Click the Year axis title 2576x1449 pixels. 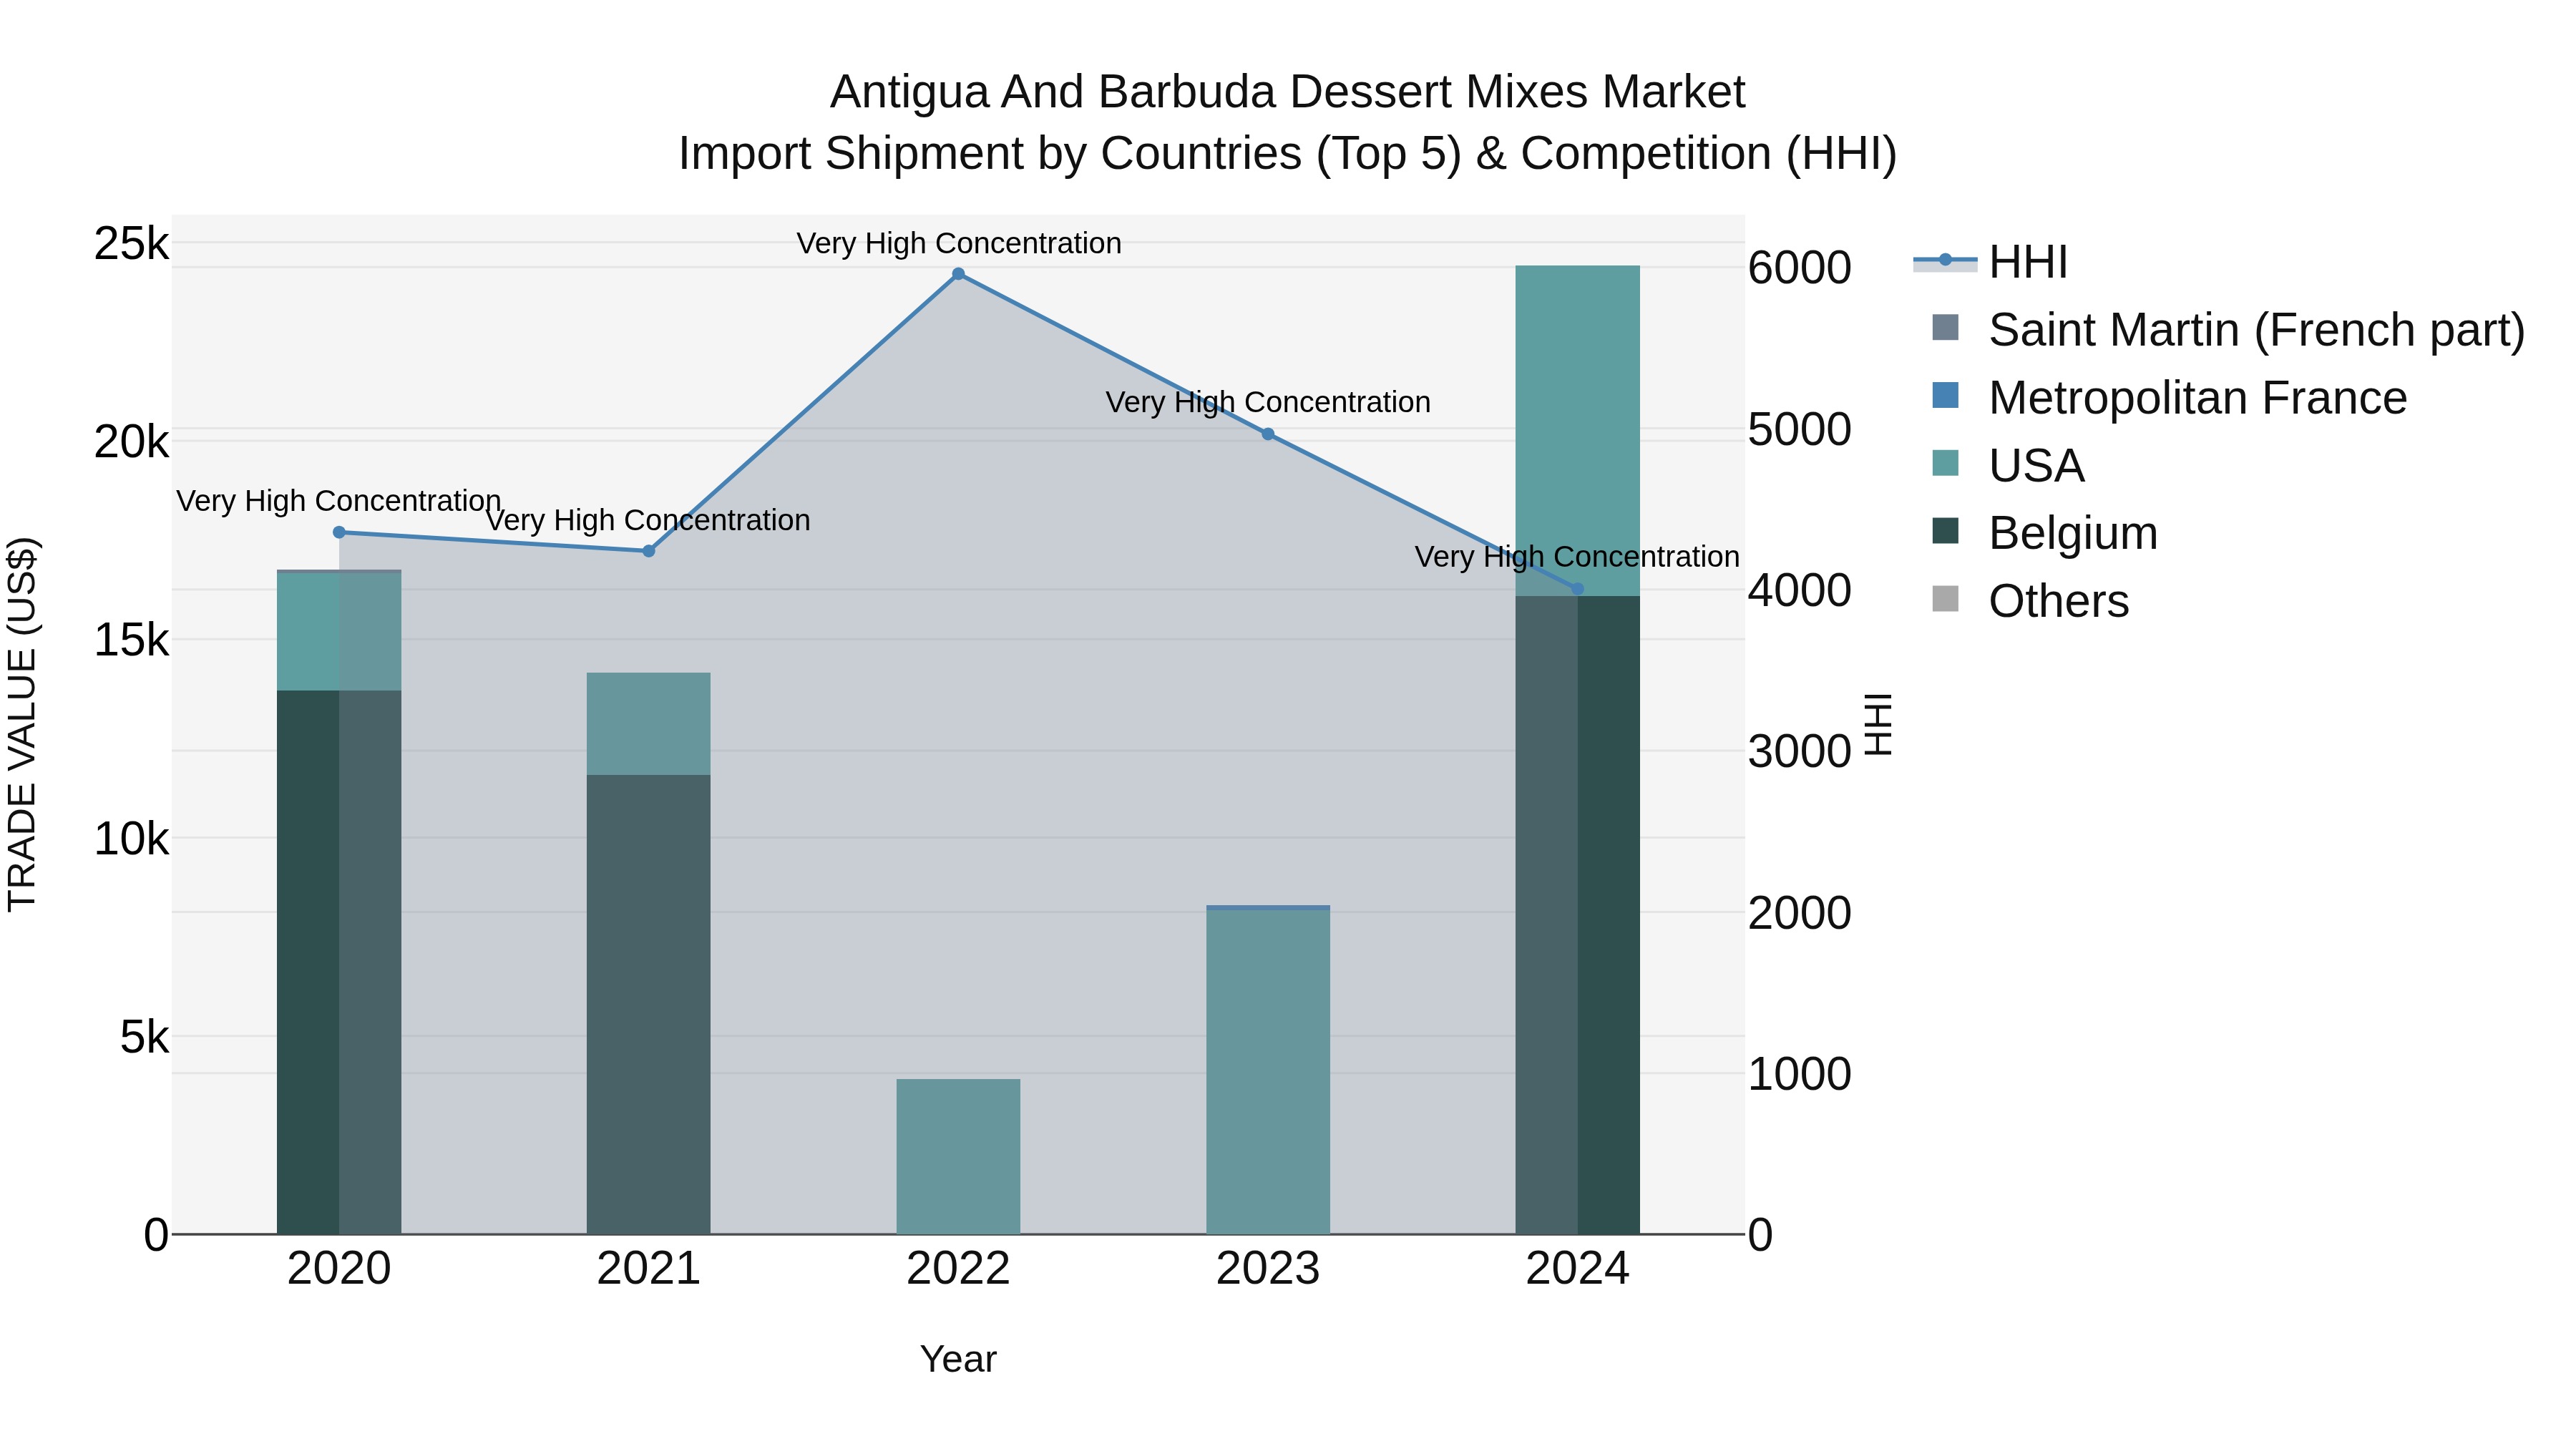click(x=958, y=1359)
